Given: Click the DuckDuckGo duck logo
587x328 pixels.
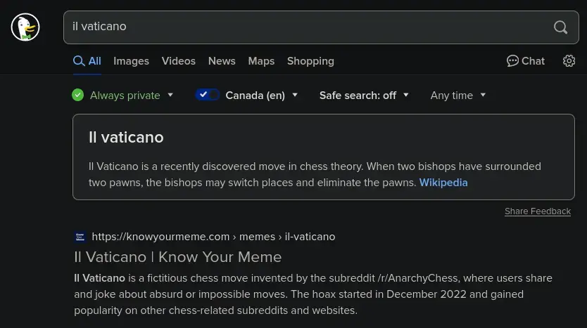Looking at the screenshot, I should tap(25, 27).
